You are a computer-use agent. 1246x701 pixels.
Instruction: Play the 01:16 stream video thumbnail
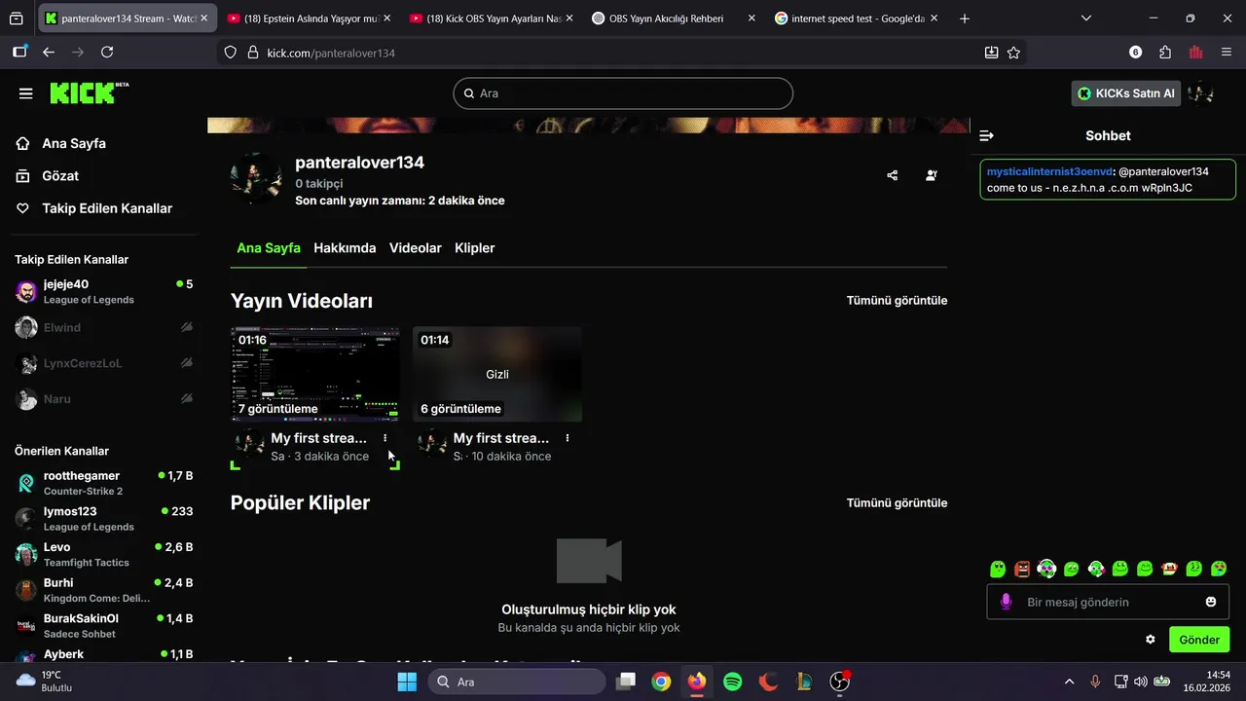coord(314,374)
